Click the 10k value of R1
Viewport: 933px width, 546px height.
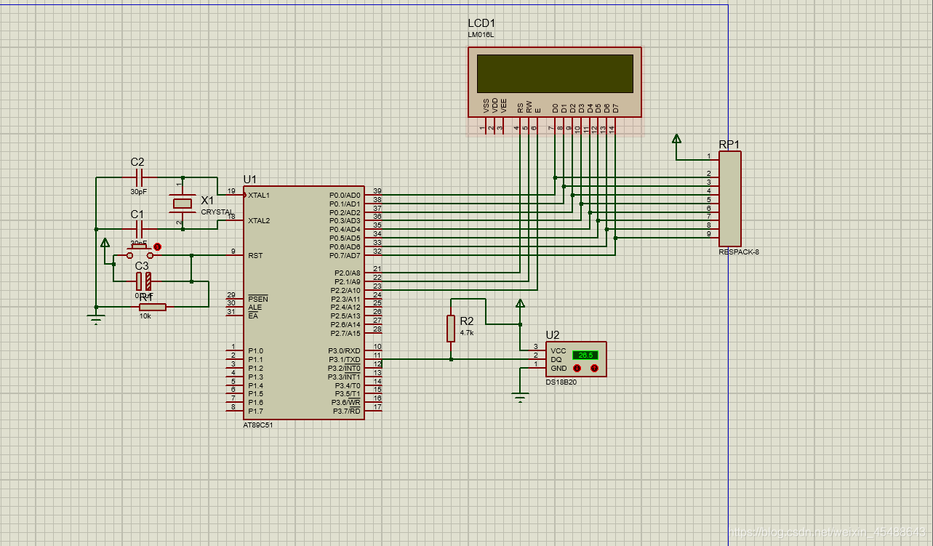click(145, 316)
